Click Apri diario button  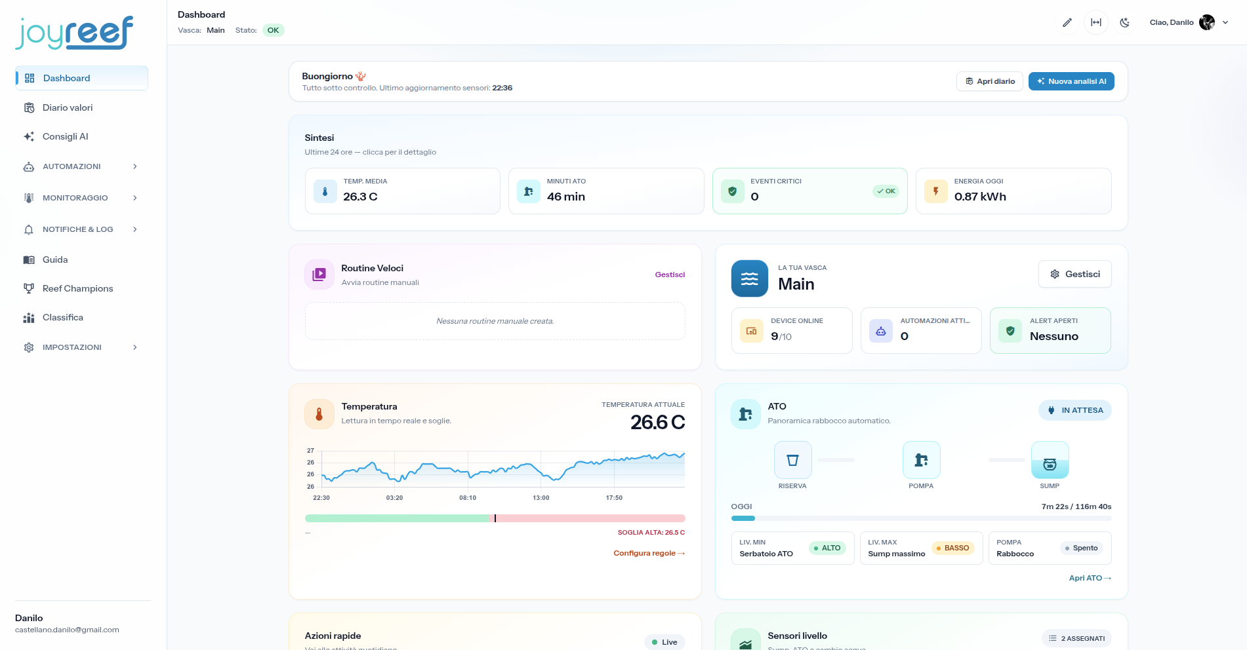click(990, 81)
